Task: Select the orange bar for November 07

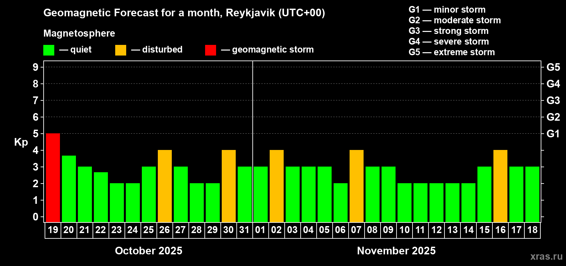Action: (x=357, y=186)
